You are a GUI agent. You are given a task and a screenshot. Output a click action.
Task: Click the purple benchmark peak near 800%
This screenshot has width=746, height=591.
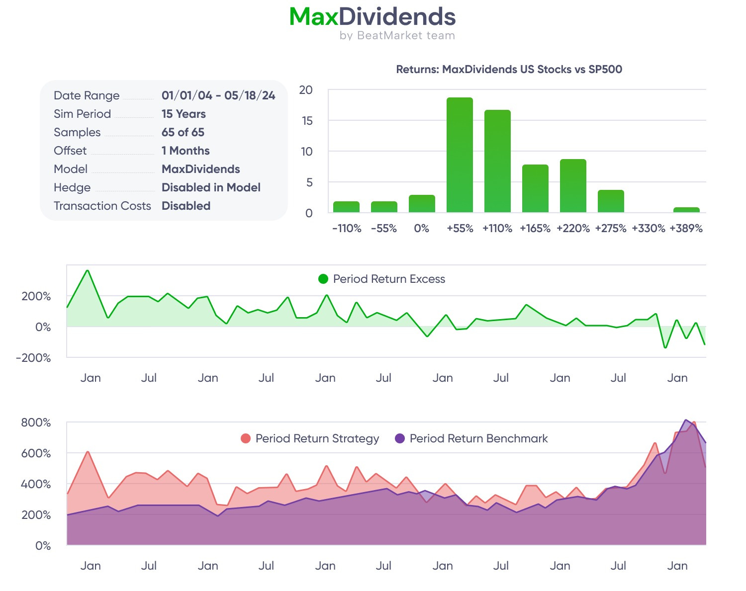(686, 420)
